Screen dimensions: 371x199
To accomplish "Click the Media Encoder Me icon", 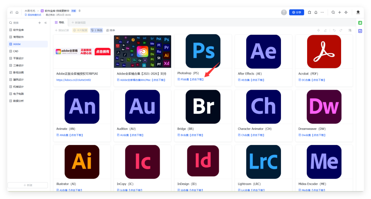I will (324, 162).
